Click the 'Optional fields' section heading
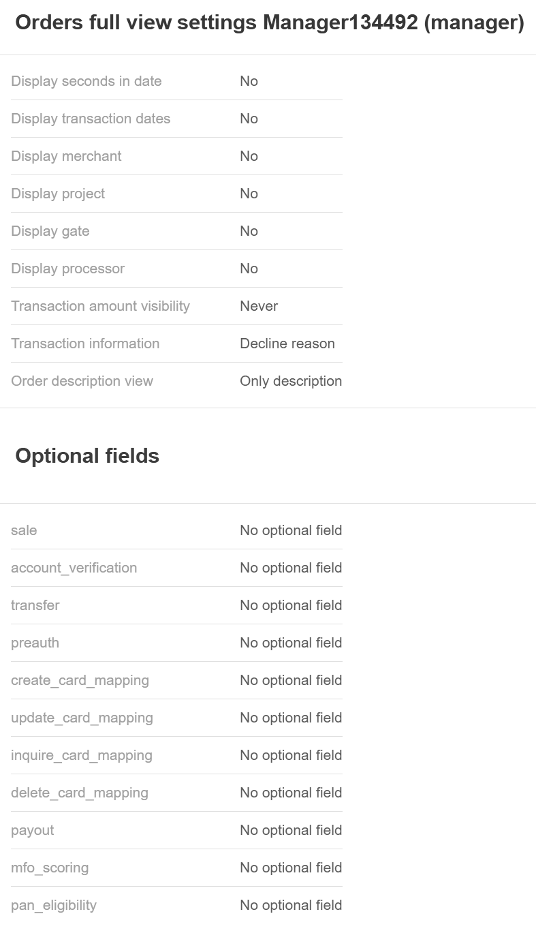 click(87, 456)
